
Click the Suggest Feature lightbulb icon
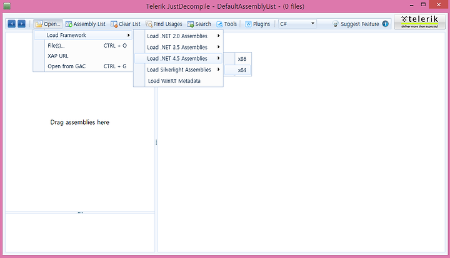tap(336, 24)
